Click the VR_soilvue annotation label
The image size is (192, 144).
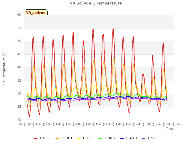pyautogui.click(x=36, y=13)
